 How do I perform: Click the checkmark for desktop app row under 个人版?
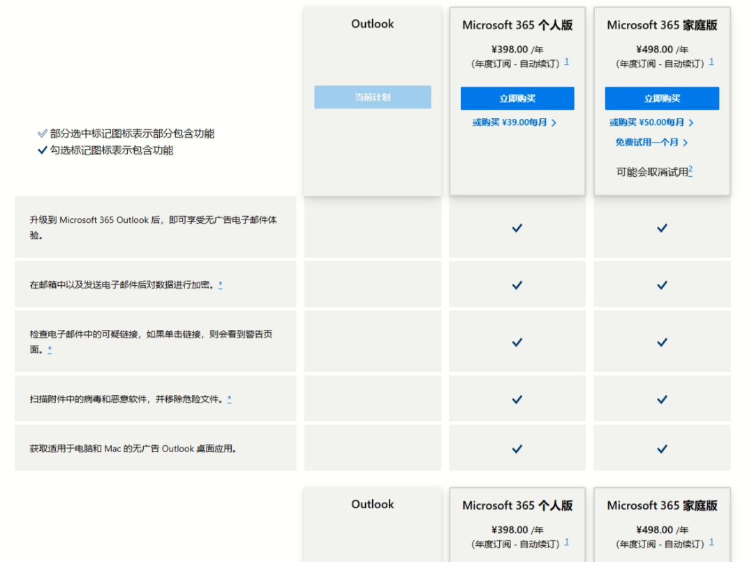(517, 449)
